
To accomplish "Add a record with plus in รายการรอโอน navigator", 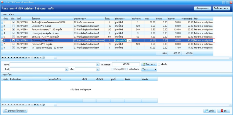I will pyautogui.click(x=20, y=57).
